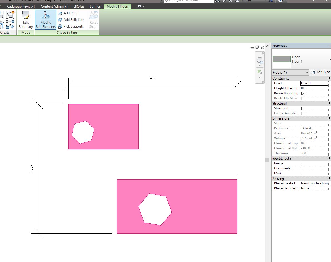331x262 pixels.
Task: Open the Floors (1) filter dropdown
Action: (x=291, y=72)
